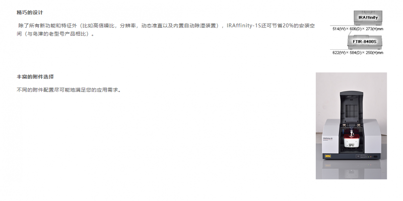Click the word IRAffinity-1S in the paragraph
Screen dimensions: 403x201
point(243,26)
